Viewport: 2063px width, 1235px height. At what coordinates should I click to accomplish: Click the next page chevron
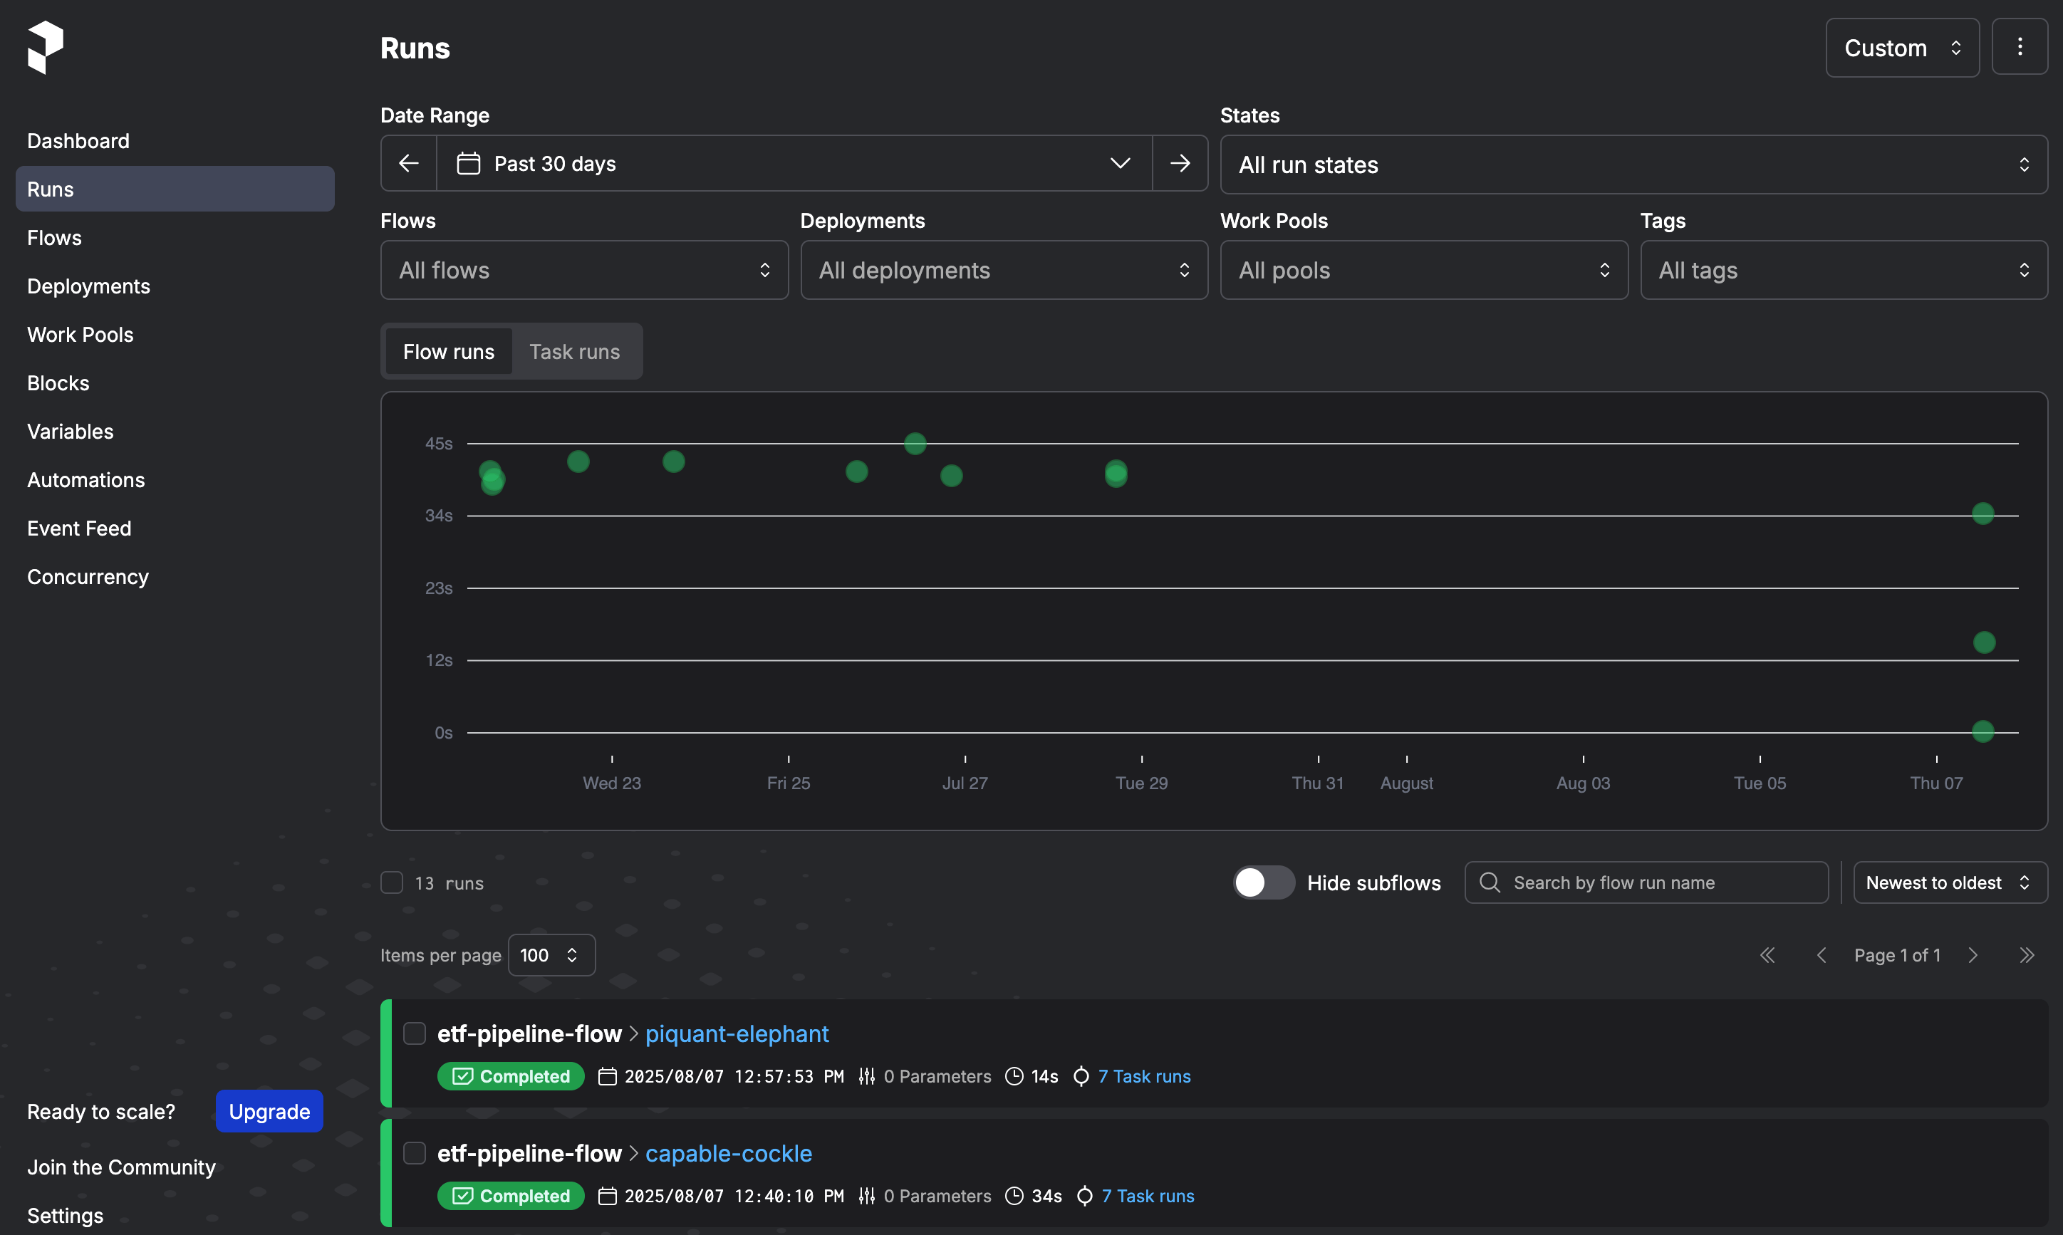pos(1973,955)
